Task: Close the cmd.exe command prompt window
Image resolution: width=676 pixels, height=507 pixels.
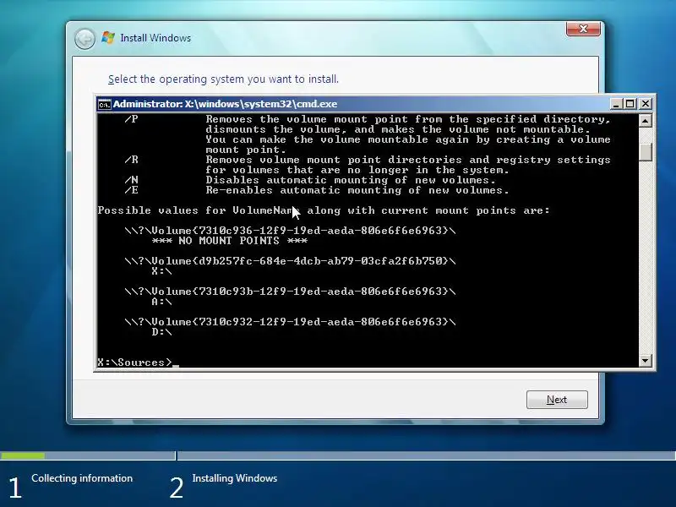Action: pos(646,104)
